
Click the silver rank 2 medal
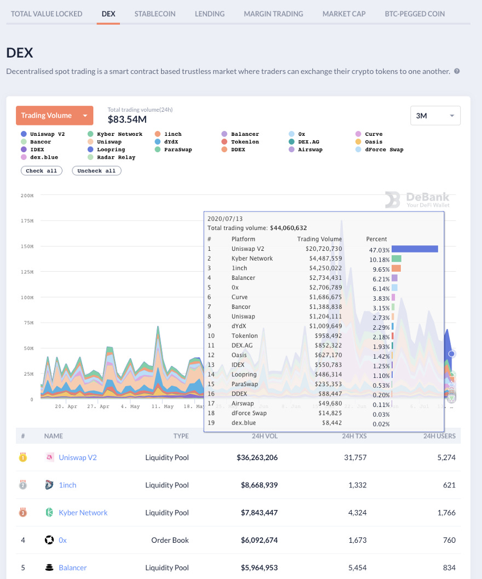23,485
